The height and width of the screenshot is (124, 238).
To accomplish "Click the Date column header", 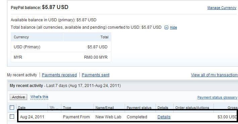I will 22,108.
